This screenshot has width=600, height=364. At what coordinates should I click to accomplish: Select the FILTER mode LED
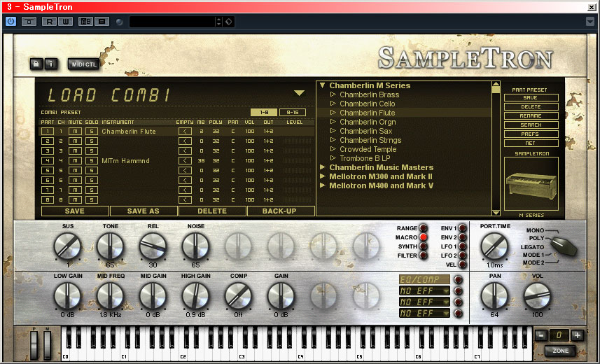tap(423, 255)
